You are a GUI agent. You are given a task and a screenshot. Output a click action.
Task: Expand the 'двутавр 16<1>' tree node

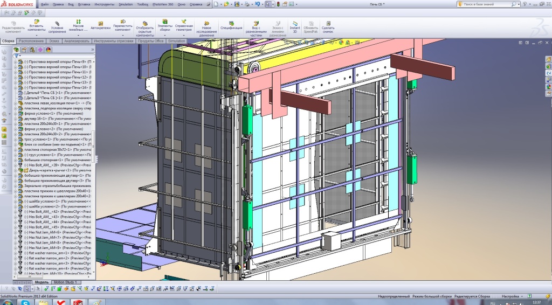pyautogui.click(x=15, y=119)
